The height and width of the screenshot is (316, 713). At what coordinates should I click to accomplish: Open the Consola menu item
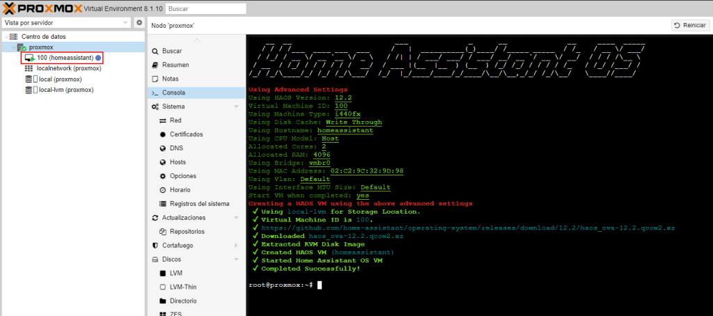[196, 93]
